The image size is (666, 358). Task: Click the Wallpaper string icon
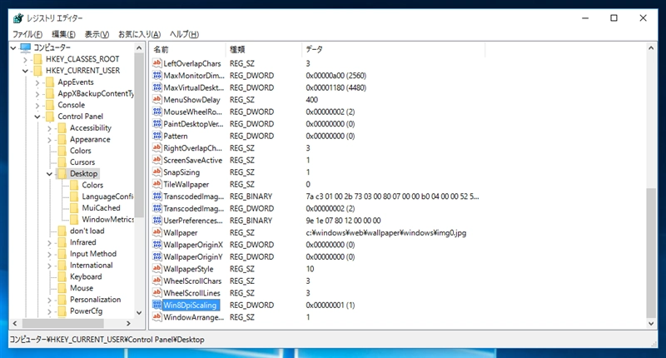pyautogui.click(x=157, y=232)
